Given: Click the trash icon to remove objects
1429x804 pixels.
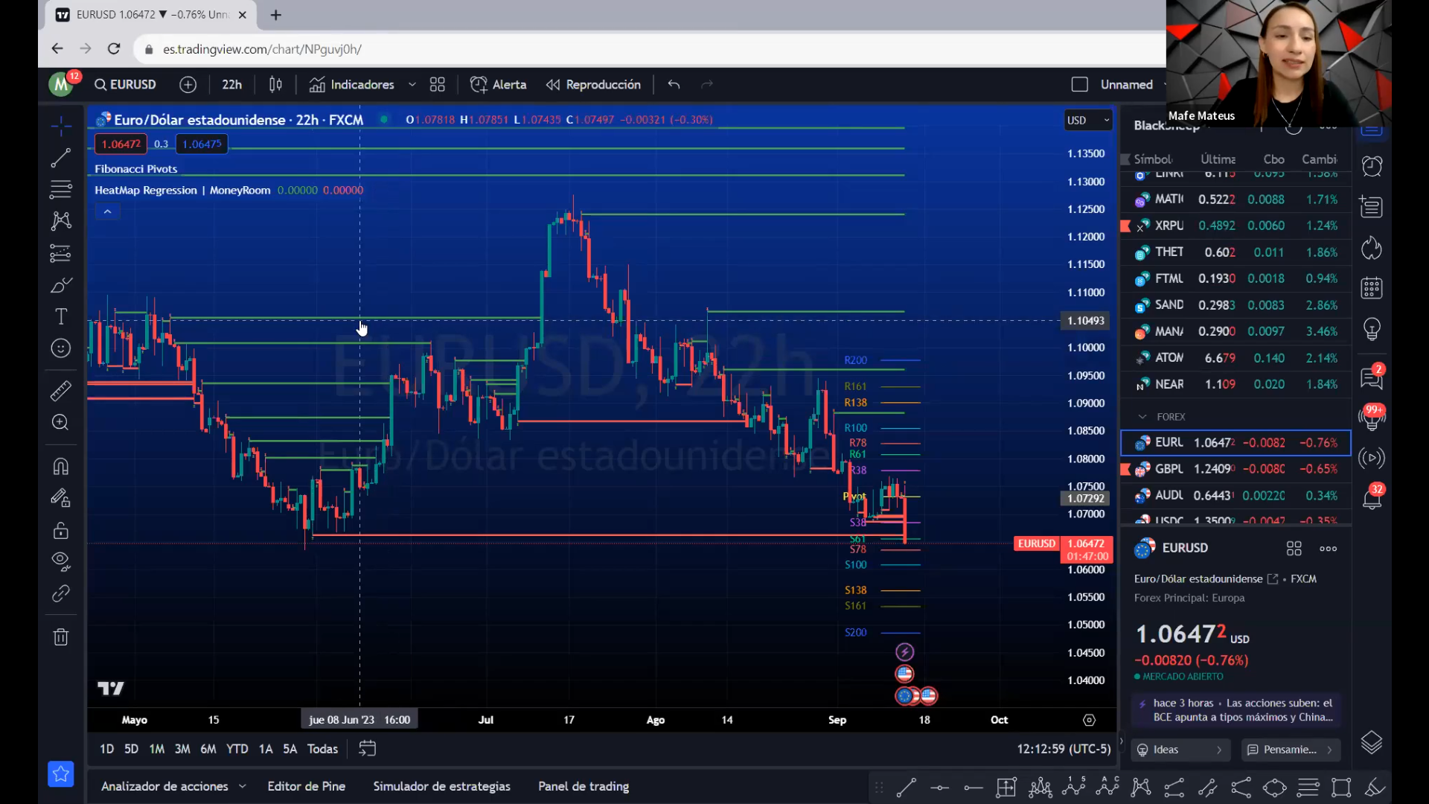Looking at the screenshot, I should pyautogui.click(x=61, y=637).
